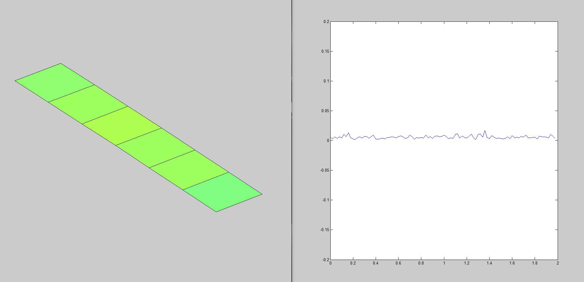Click the 0.15 y-axis tick label
The image size is (584, 282).
point(325,51)
